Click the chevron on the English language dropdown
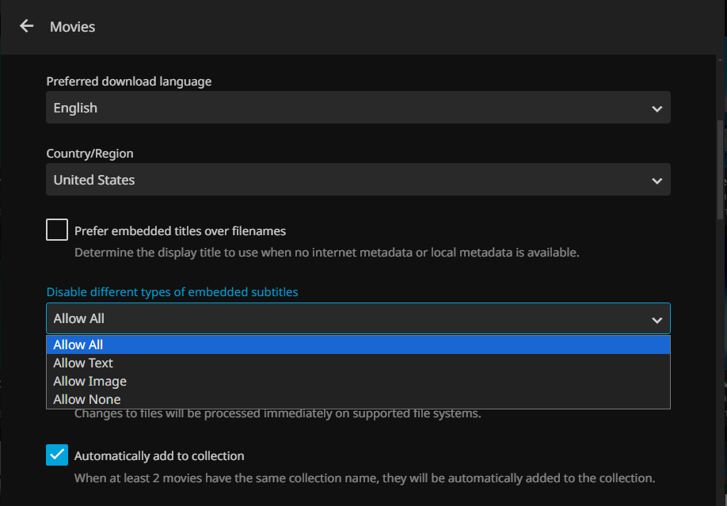The width and height of the screenshot is (727, 506). tap(657, 108)
